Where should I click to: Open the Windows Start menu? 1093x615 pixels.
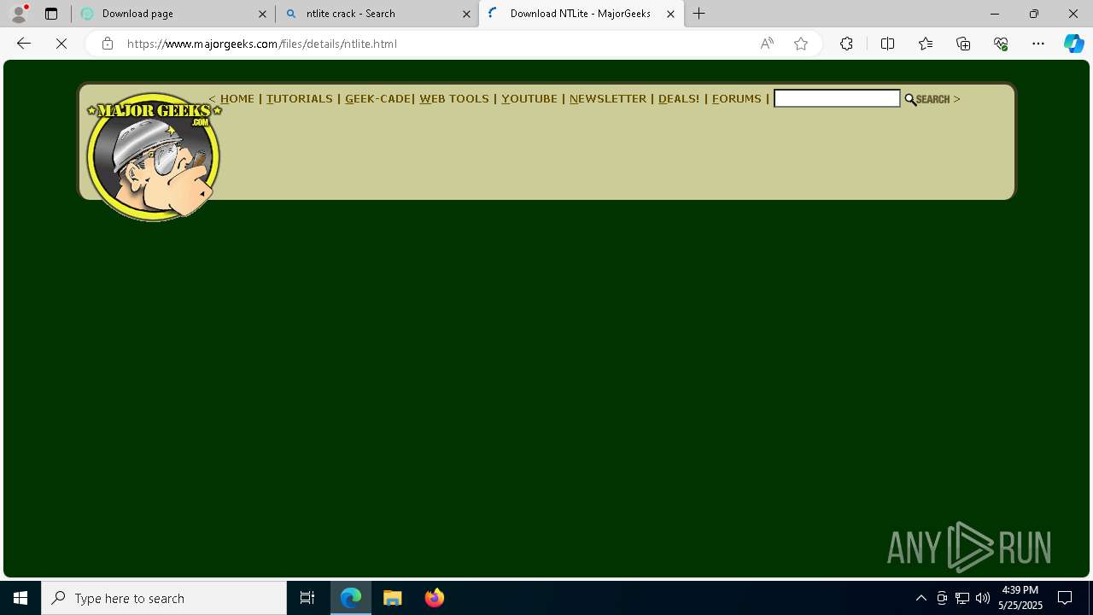pos(20,598)
